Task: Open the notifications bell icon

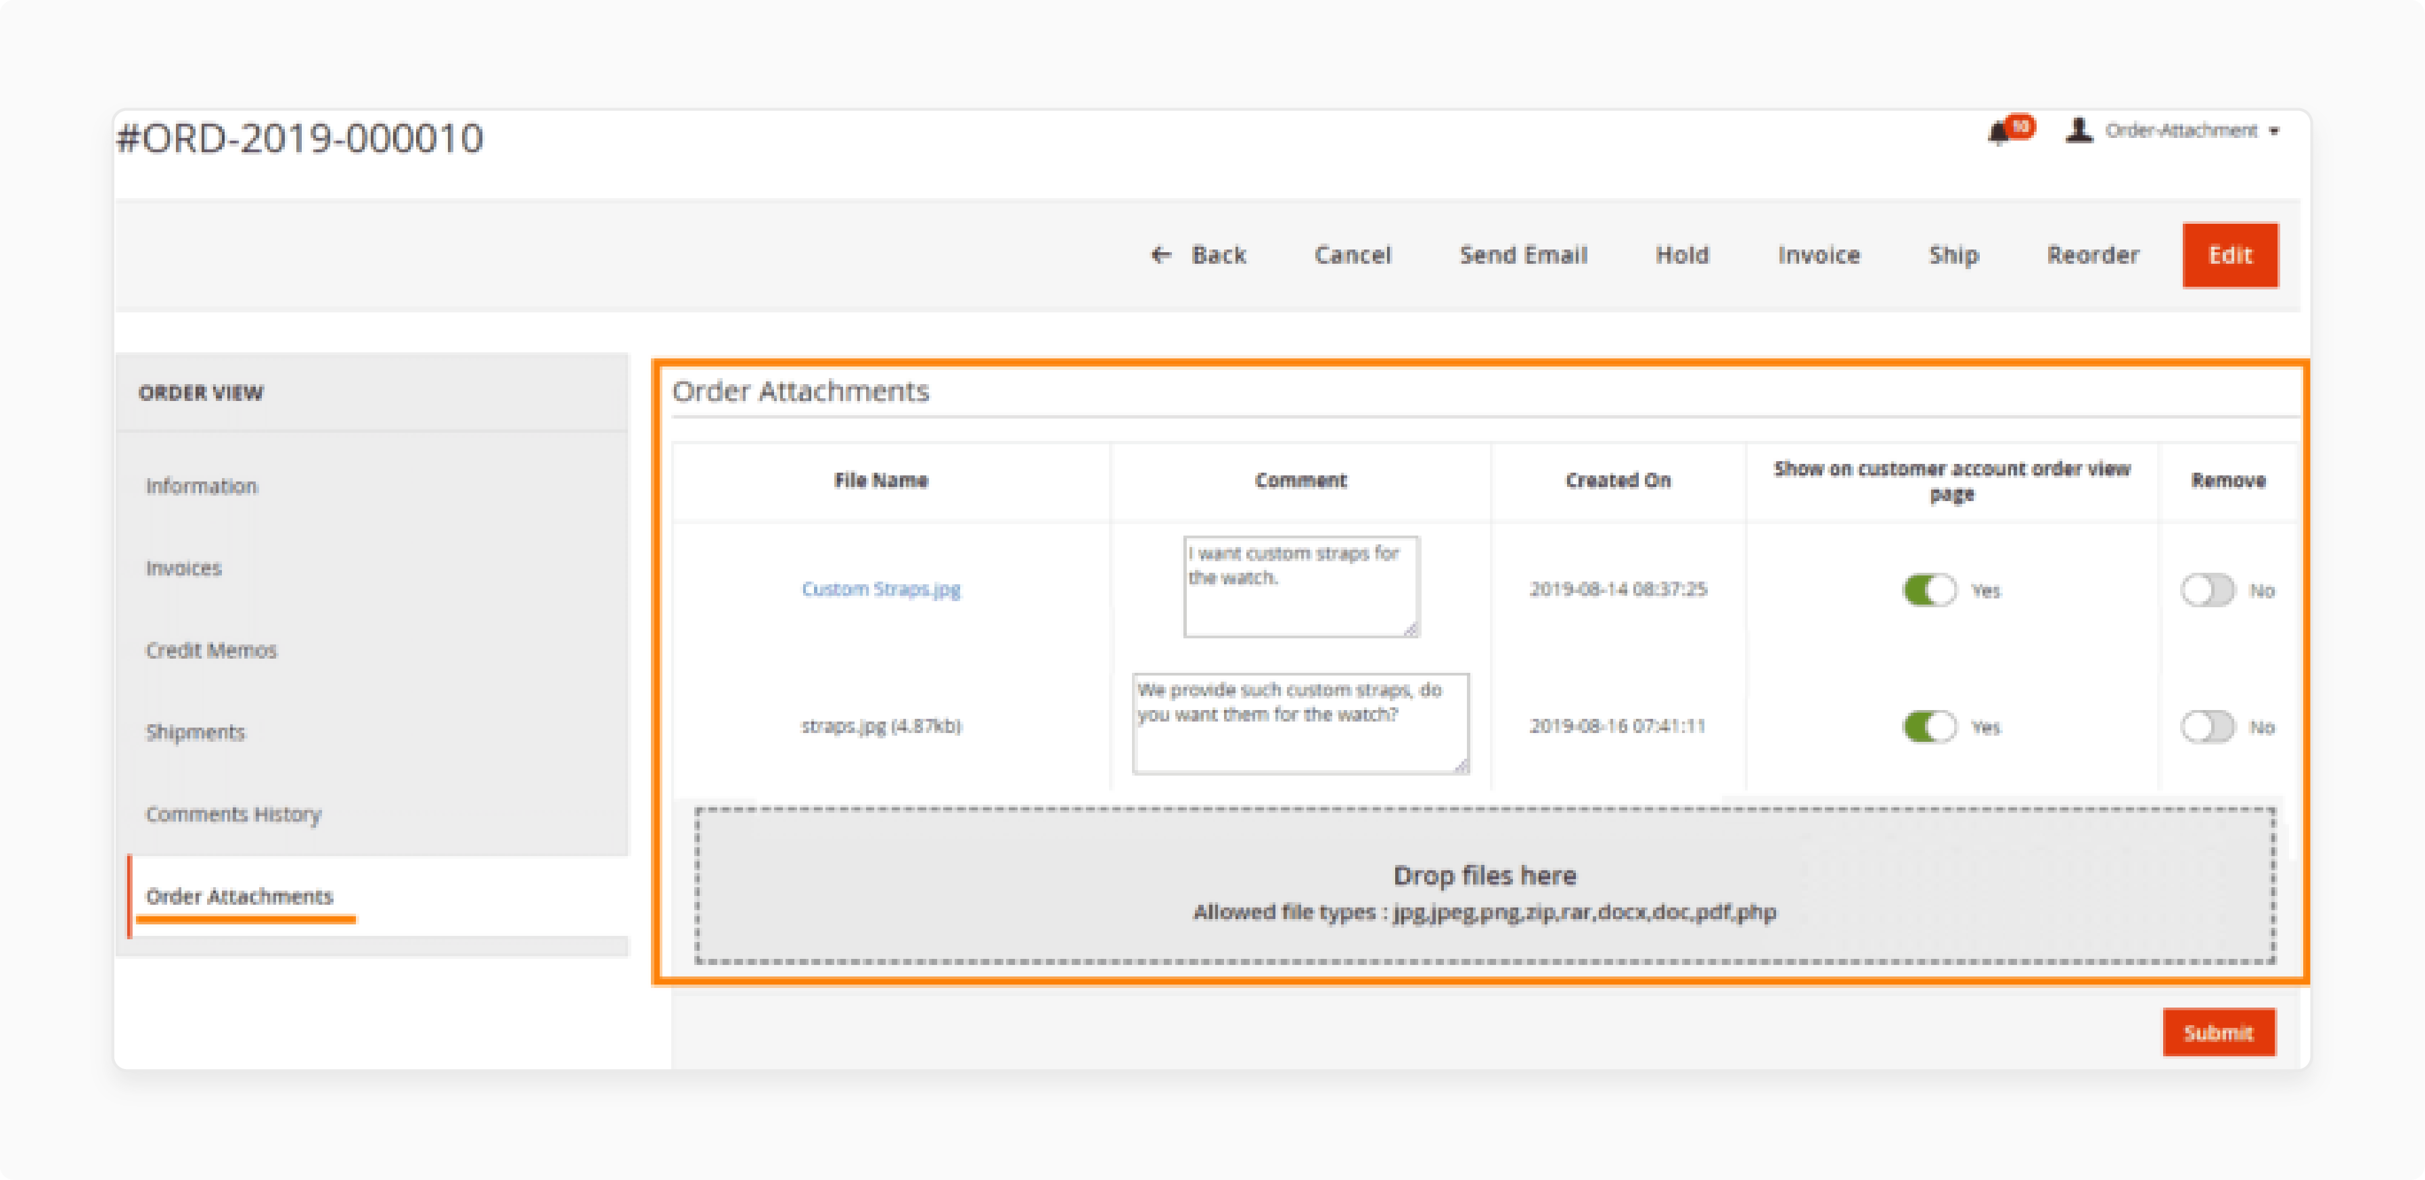Action: pos(1999,134)
